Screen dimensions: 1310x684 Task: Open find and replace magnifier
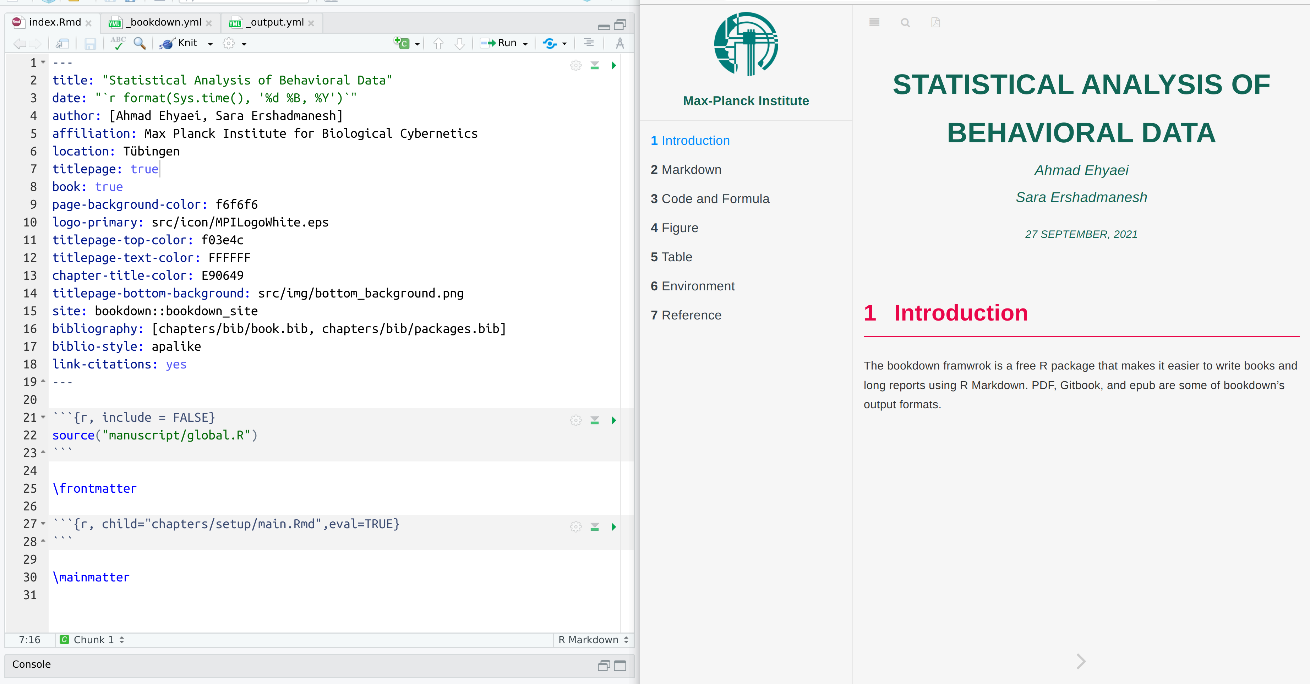139,43
